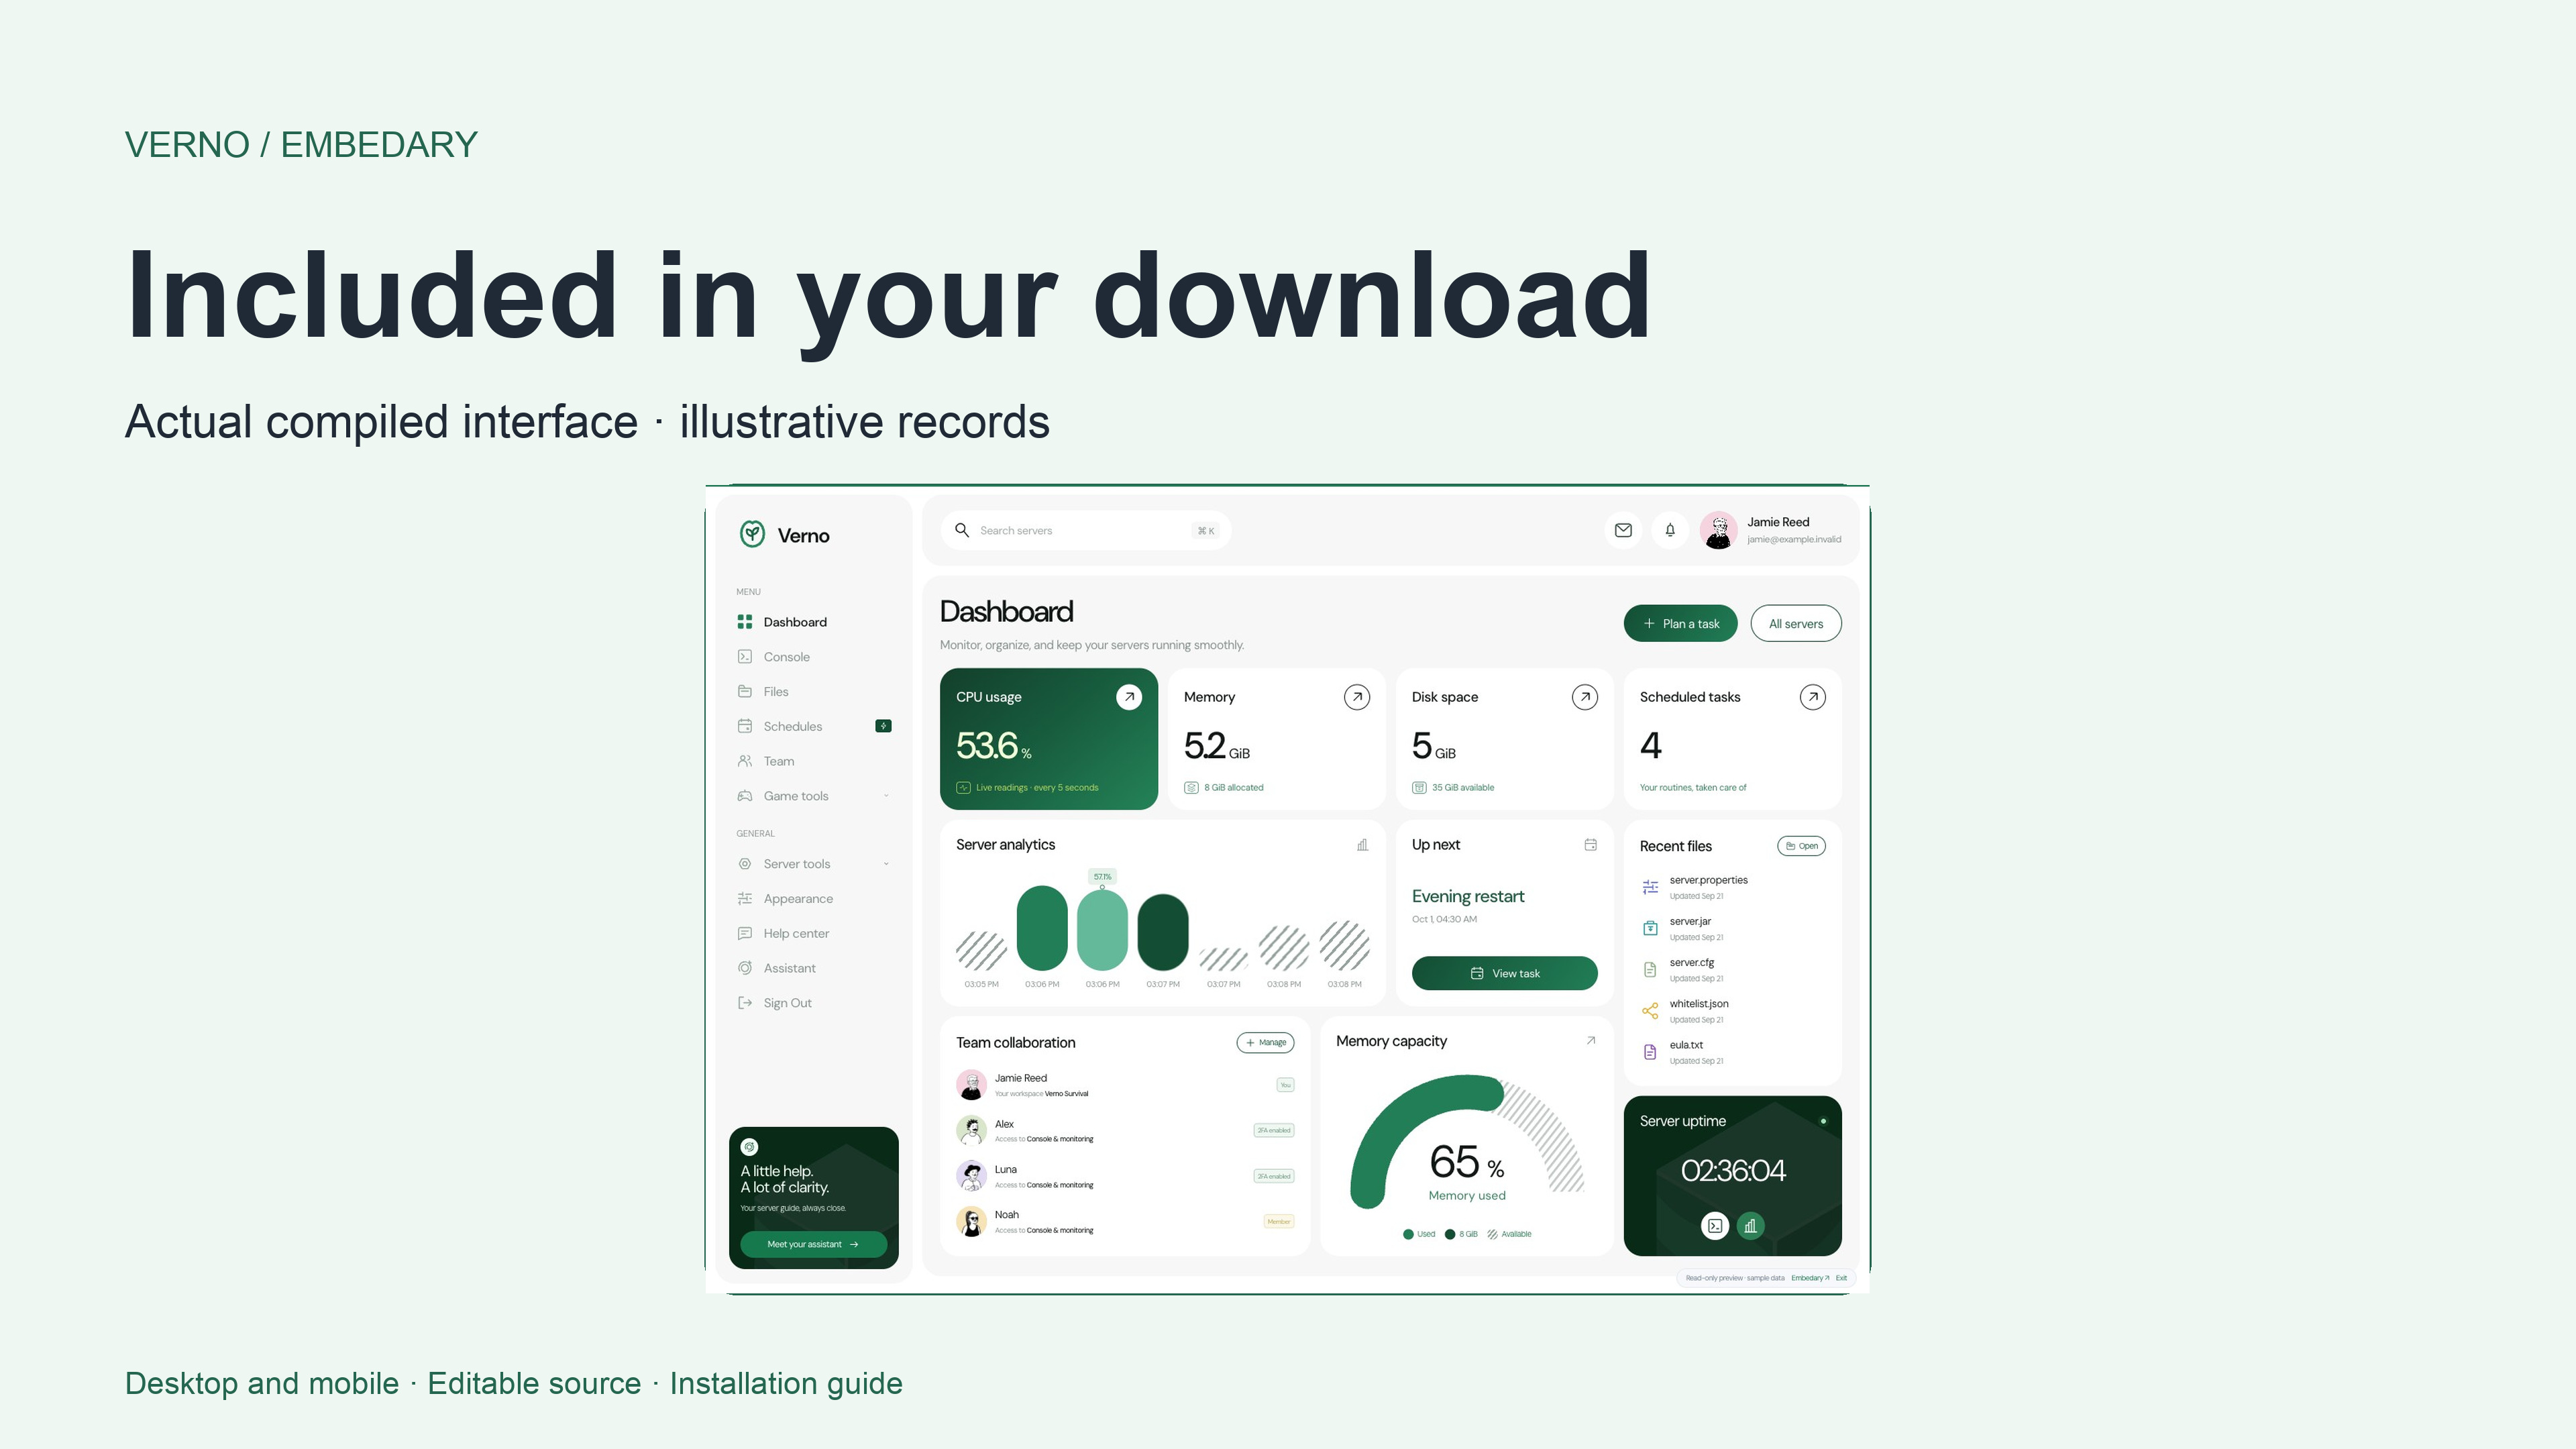Open stats chart icon in Server uptime
2576x1449 pixels.
[x=1750, y=1225]
